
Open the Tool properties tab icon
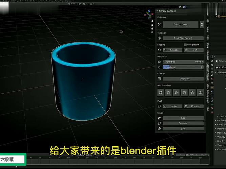pyautogui.click(x=212, y=61)
